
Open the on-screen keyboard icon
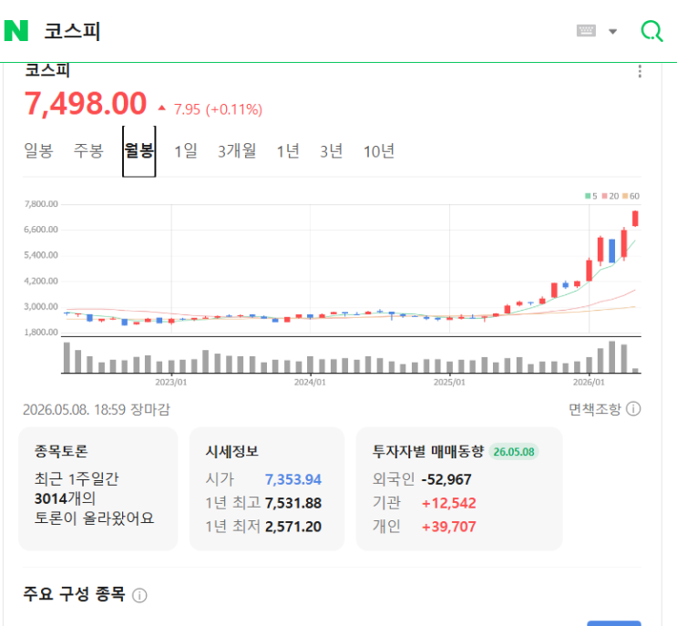pyautogui.click(x=586, y=31)
